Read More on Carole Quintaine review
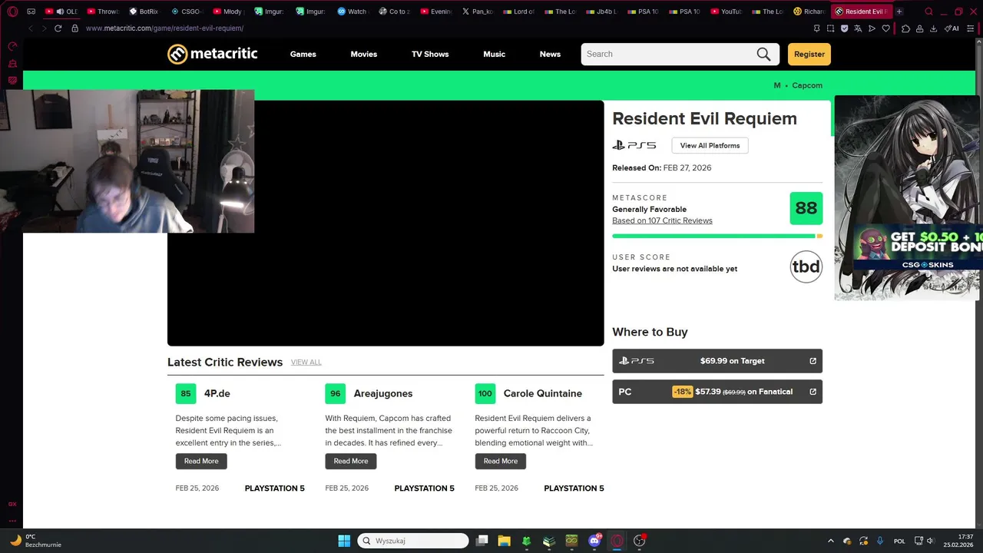Viewport: 983px width, 553px height. pyautogui.click(x=501, y=461)
